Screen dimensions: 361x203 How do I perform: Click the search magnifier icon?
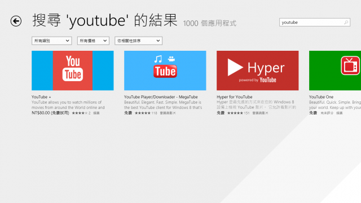[x=346, y=23]
